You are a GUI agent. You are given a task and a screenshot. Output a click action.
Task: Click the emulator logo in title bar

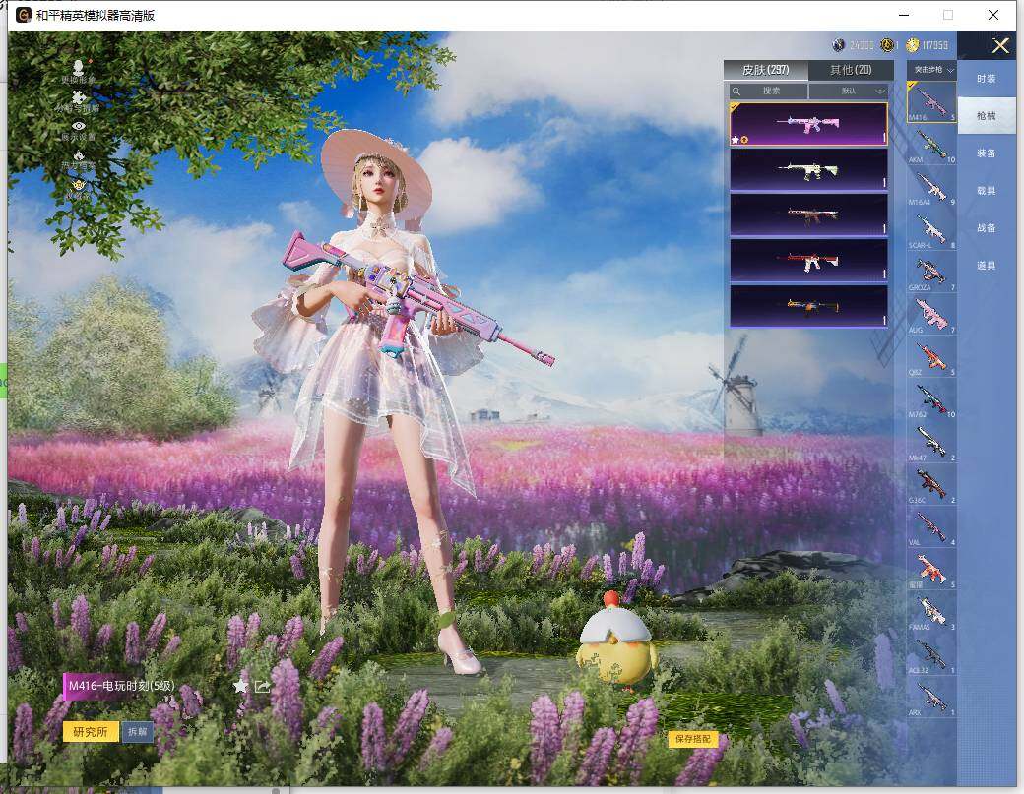24,15
